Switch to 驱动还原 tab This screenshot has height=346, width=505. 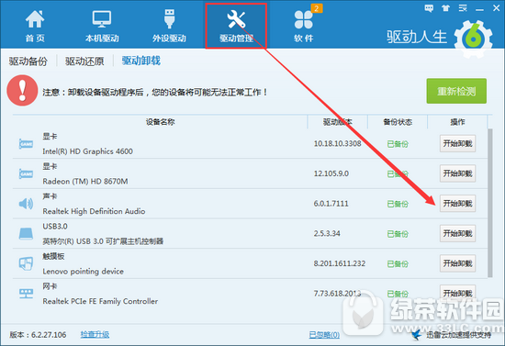(84, 61)
